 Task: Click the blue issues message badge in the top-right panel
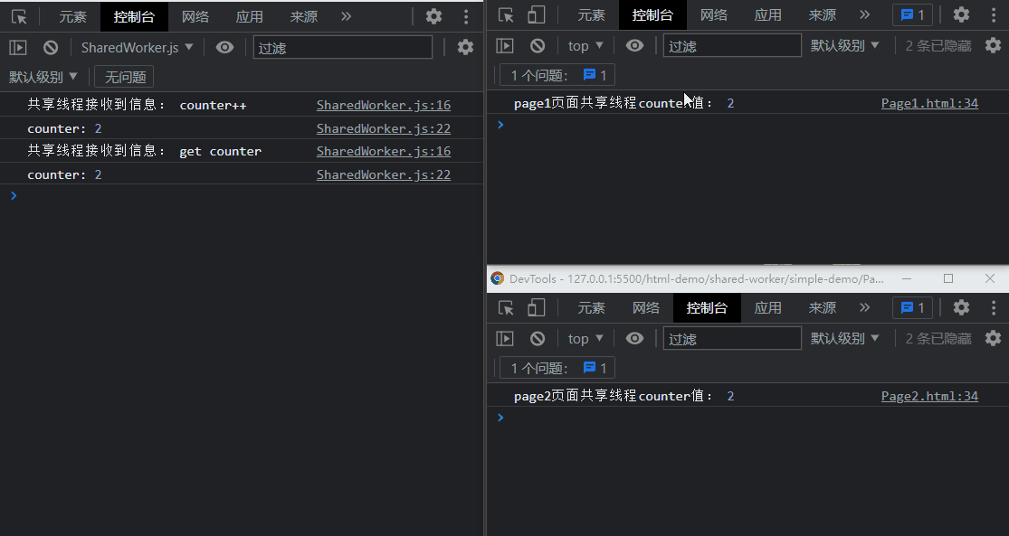912,14
